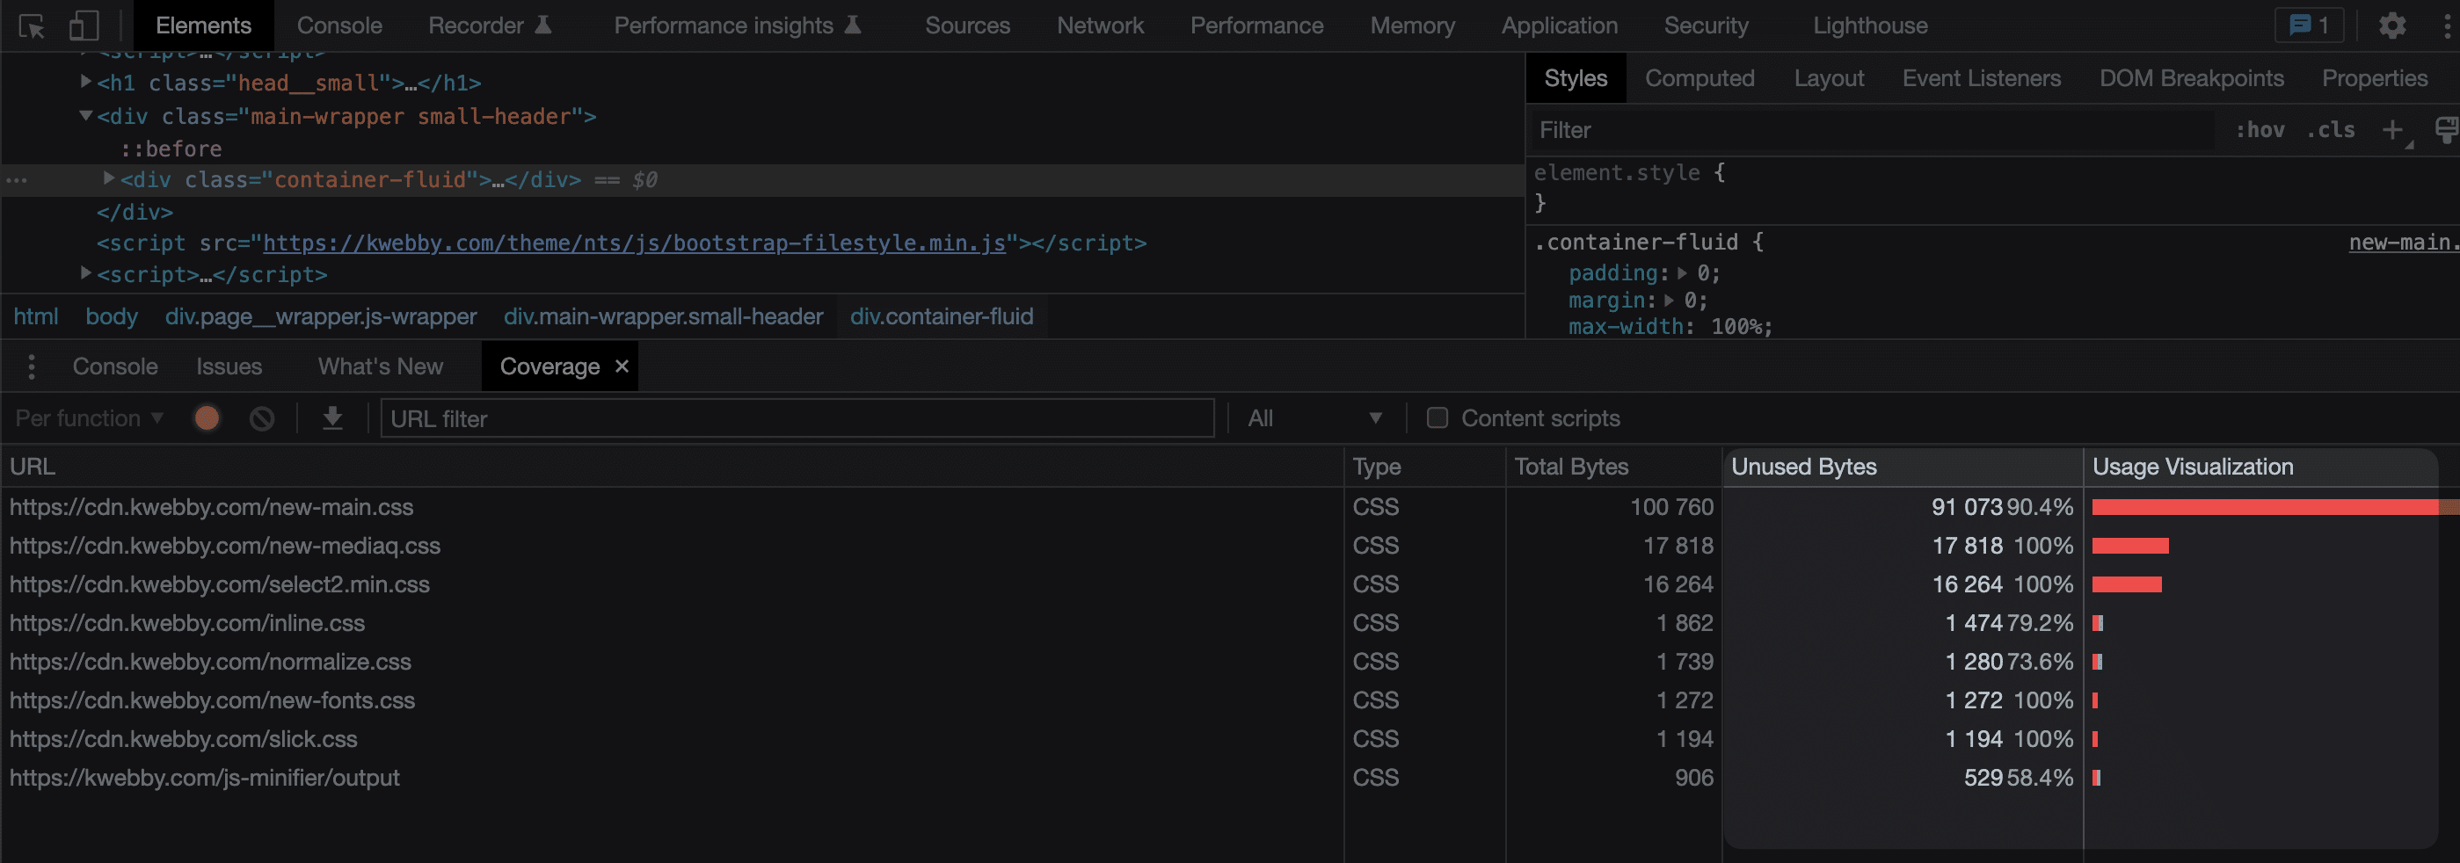This screenshot has height=863, width=2460.
Task: Focus the Styles Filter input
Action: tap(1872, 130)
